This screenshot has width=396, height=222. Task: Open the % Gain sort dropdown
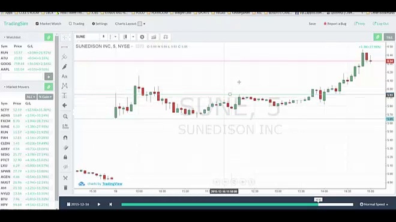(x=45, y=97)
